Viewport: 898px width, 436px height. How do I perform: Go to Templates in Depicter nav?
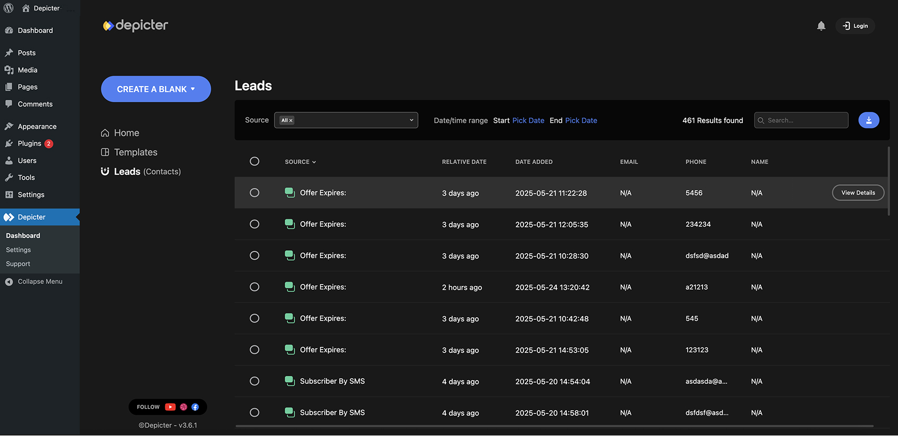point(136,152)
